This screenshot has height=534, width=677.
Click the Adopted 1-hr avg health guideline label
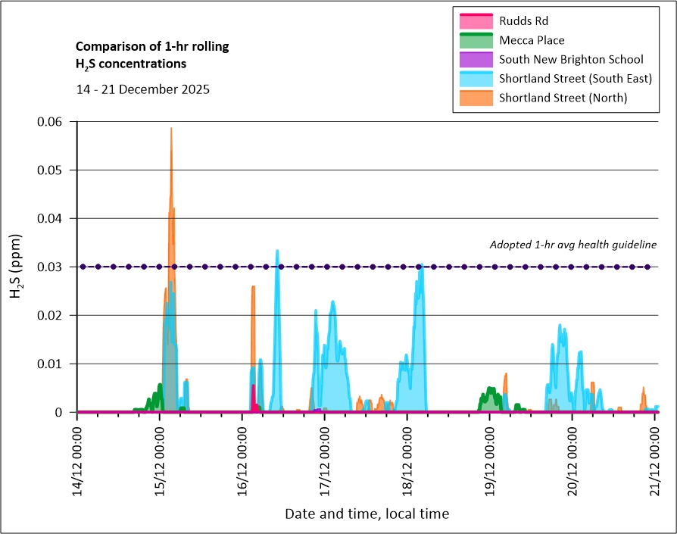point(572,244)
